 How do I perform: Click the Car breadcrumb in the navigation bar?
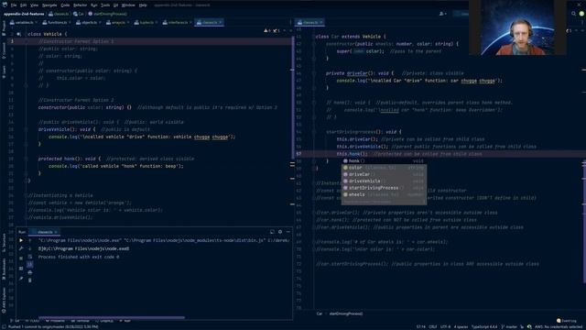coord(80,14)
